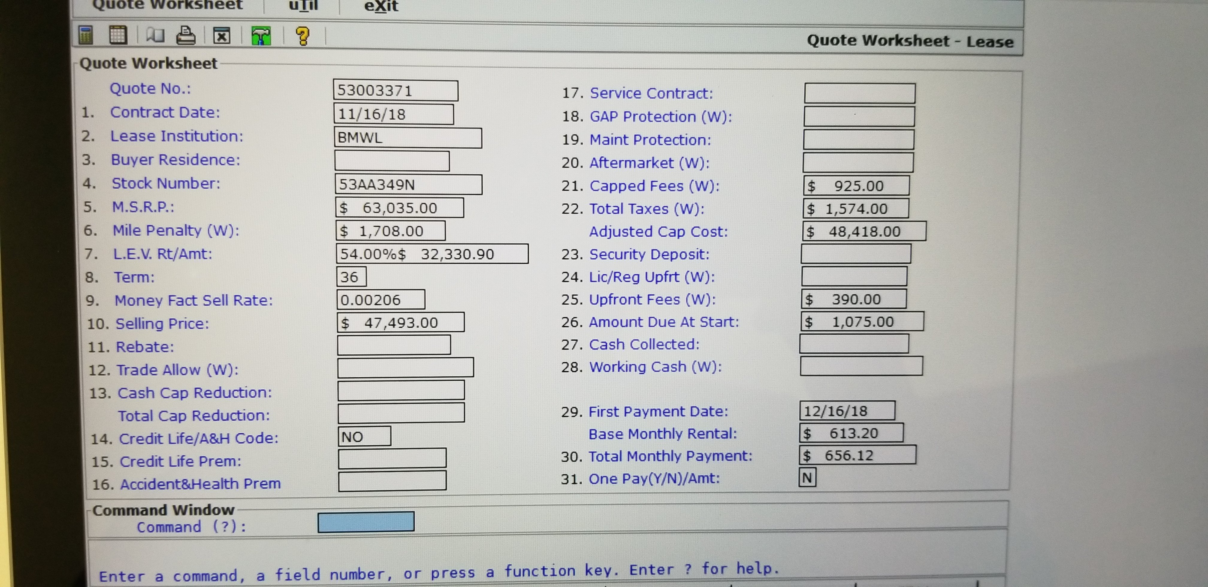Click Lease Institution field showing BMWL
1208x587 pixels.
(407, 138)
